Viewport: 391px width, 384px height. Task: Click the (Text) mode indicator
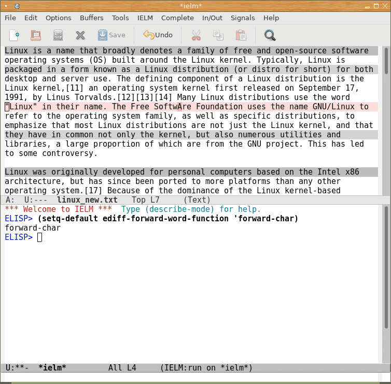click(x=197, y=200)
